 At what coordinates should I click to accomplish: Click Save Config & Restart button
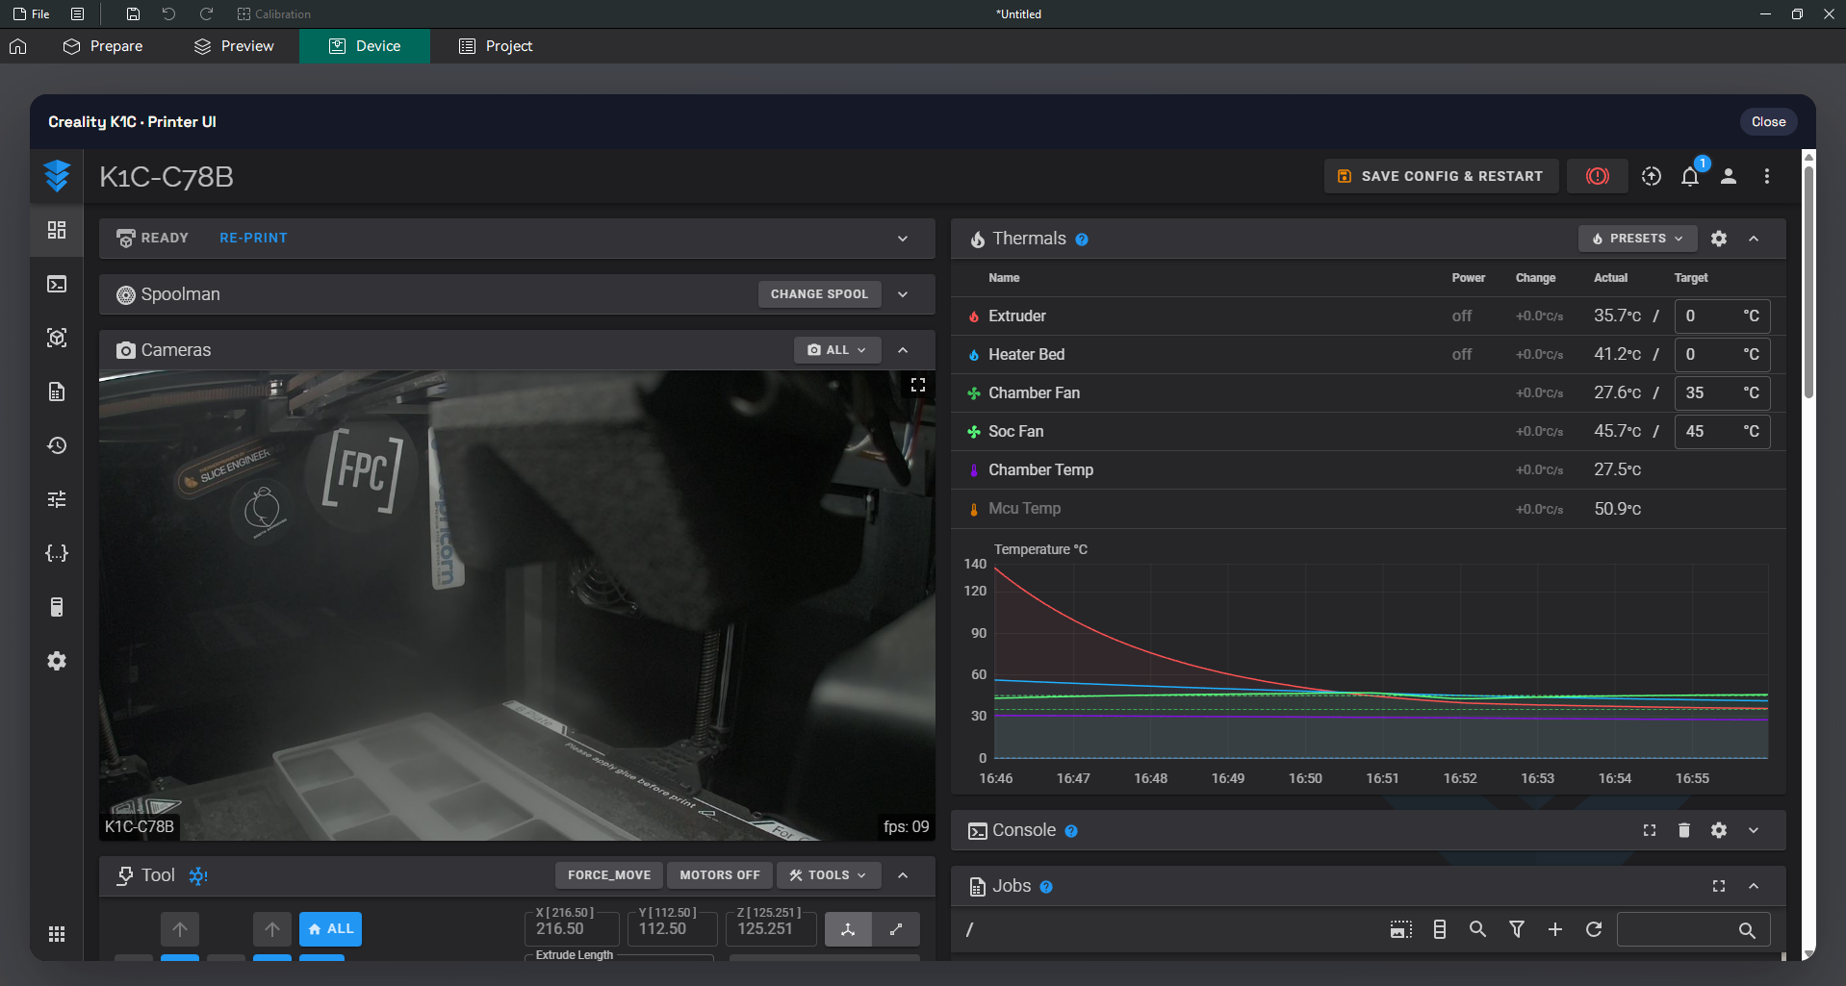click(1441, 176)
